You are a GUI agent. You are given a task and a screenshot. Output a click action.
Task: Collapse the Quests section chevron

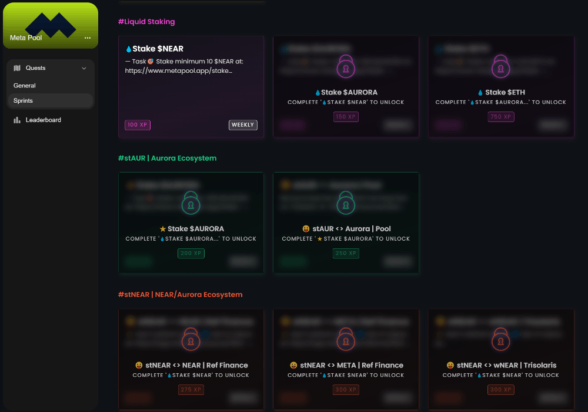(x=84, y=68)
